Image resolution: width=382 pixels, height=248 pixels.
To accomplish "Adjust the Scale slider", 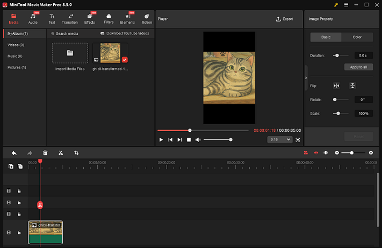I will pos(341,114).
